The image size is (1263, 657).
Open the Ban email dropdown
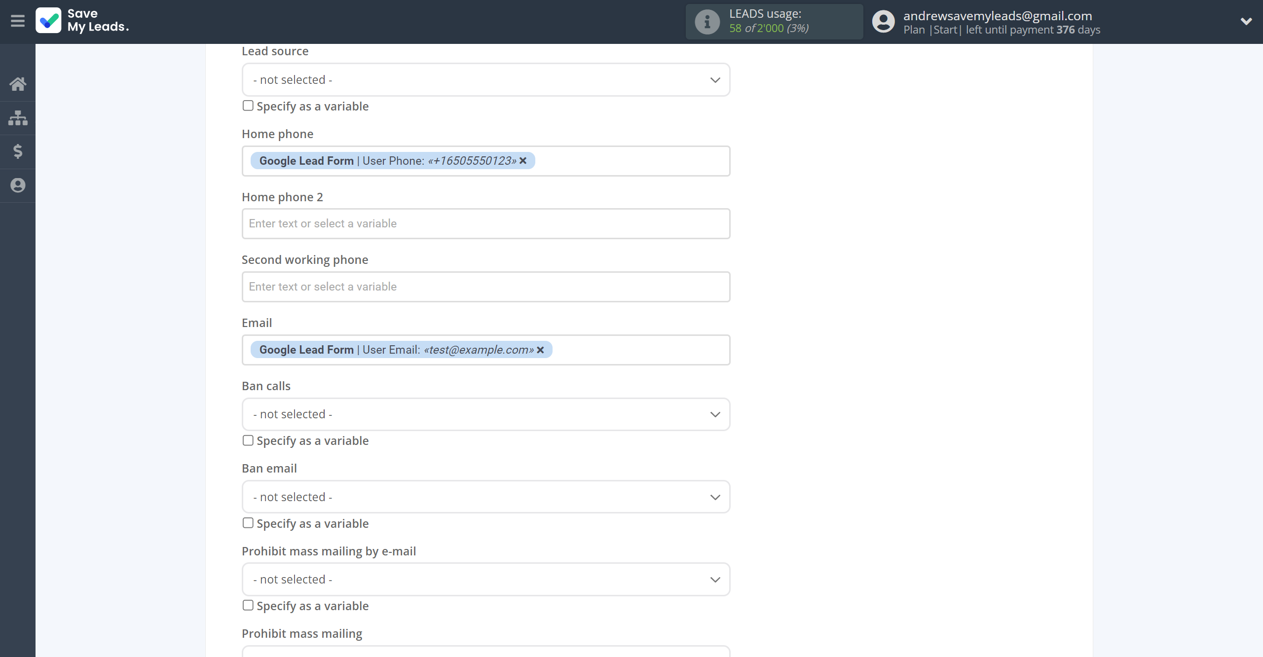click(486, 497)
